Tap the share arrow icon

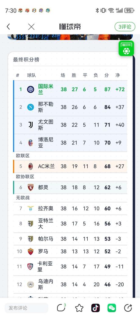pos(128,308)
